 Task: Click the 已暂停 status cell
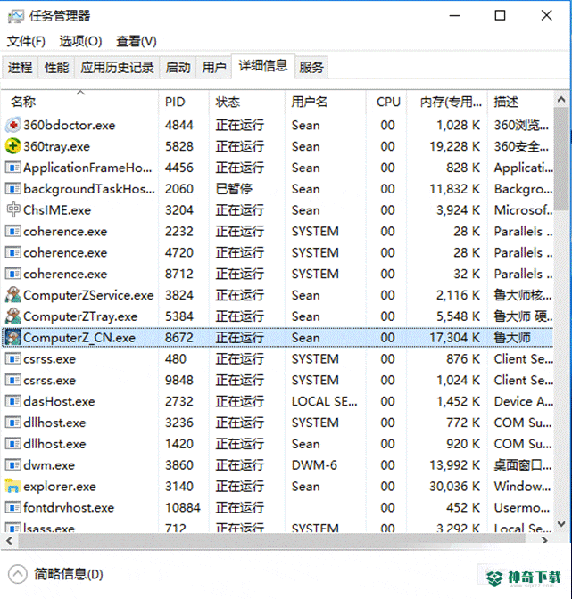click(234, 189)
